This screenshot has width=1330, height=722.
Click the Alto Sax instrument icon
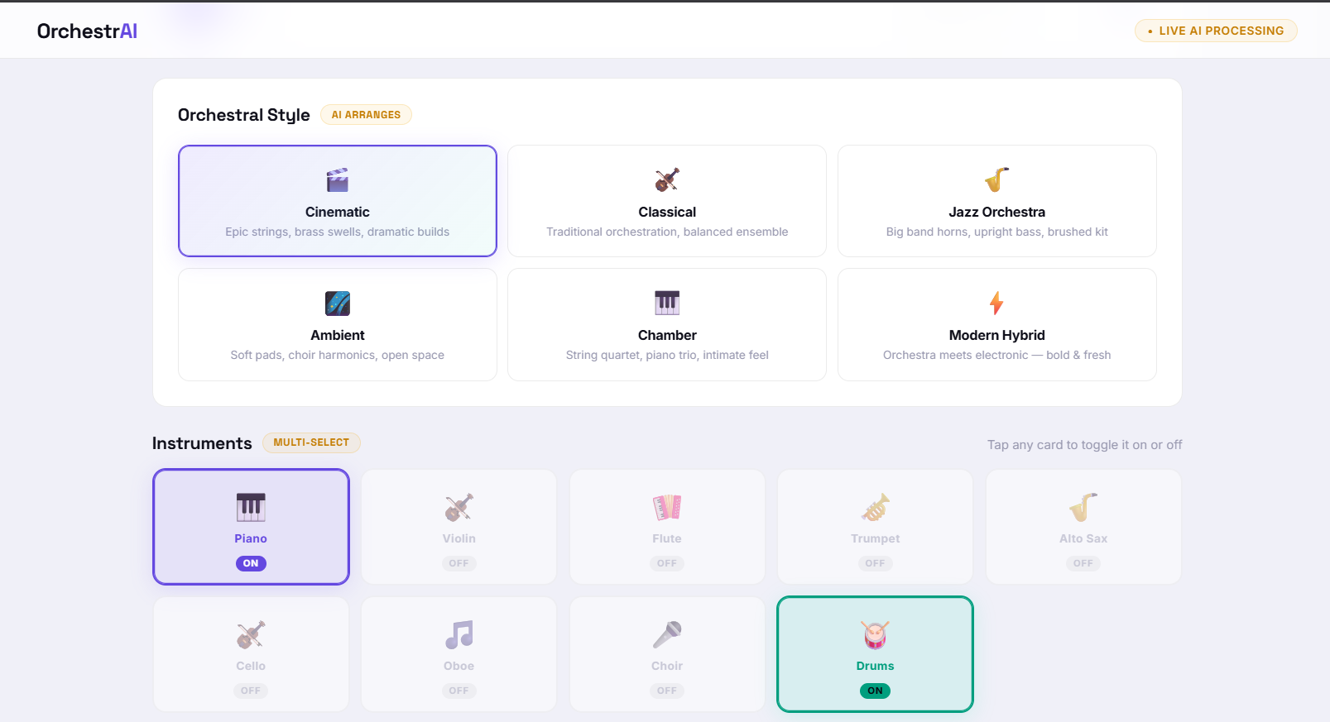pyautogui.click(x=1083, y=507)
